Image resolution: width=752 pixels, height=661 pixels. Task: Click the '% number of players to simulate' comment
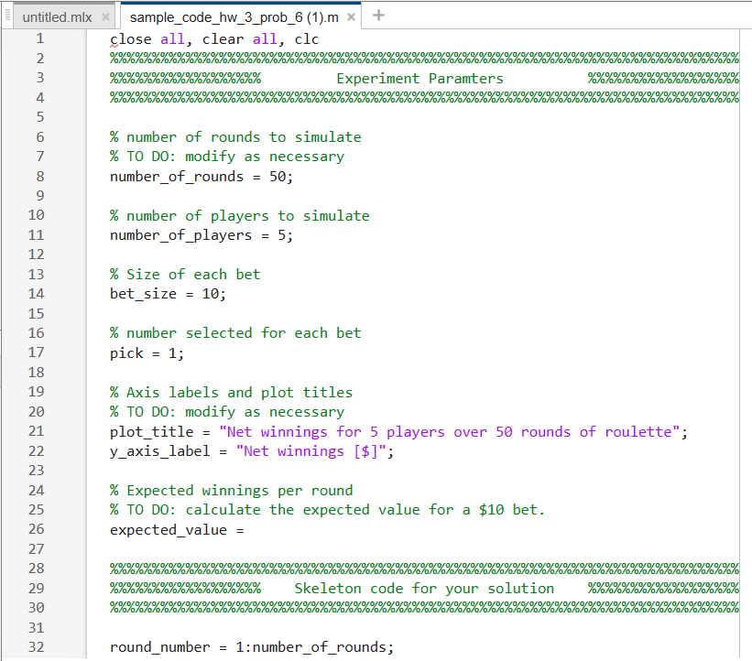click(240, 216)
